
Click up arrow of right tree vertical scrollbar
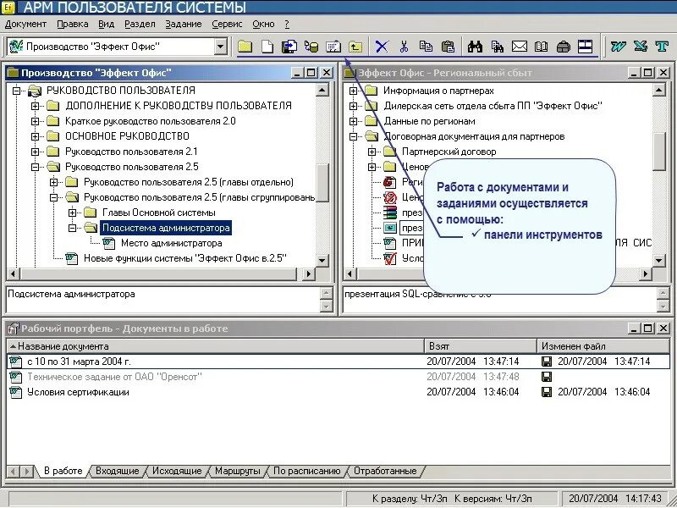click(x=659, y=90)
